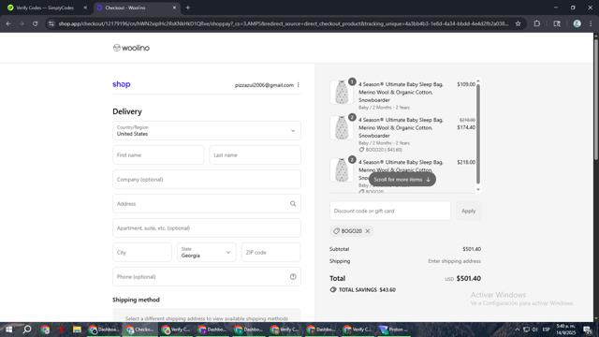Click the Apartment, suite field

[207, 228]
